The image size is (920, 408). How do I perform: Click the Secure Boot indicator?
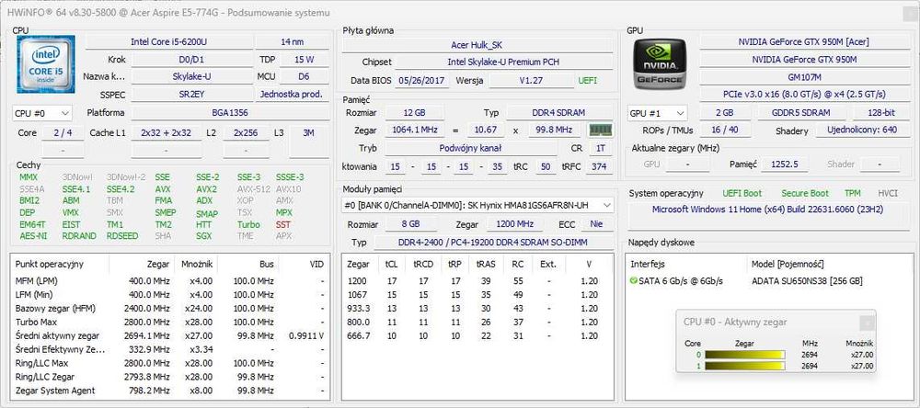805,193
